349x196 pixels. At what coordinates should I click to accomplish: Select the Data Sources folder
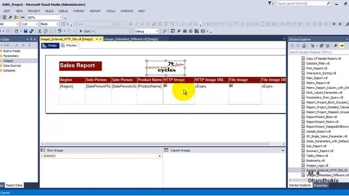[x=12, y=65]
